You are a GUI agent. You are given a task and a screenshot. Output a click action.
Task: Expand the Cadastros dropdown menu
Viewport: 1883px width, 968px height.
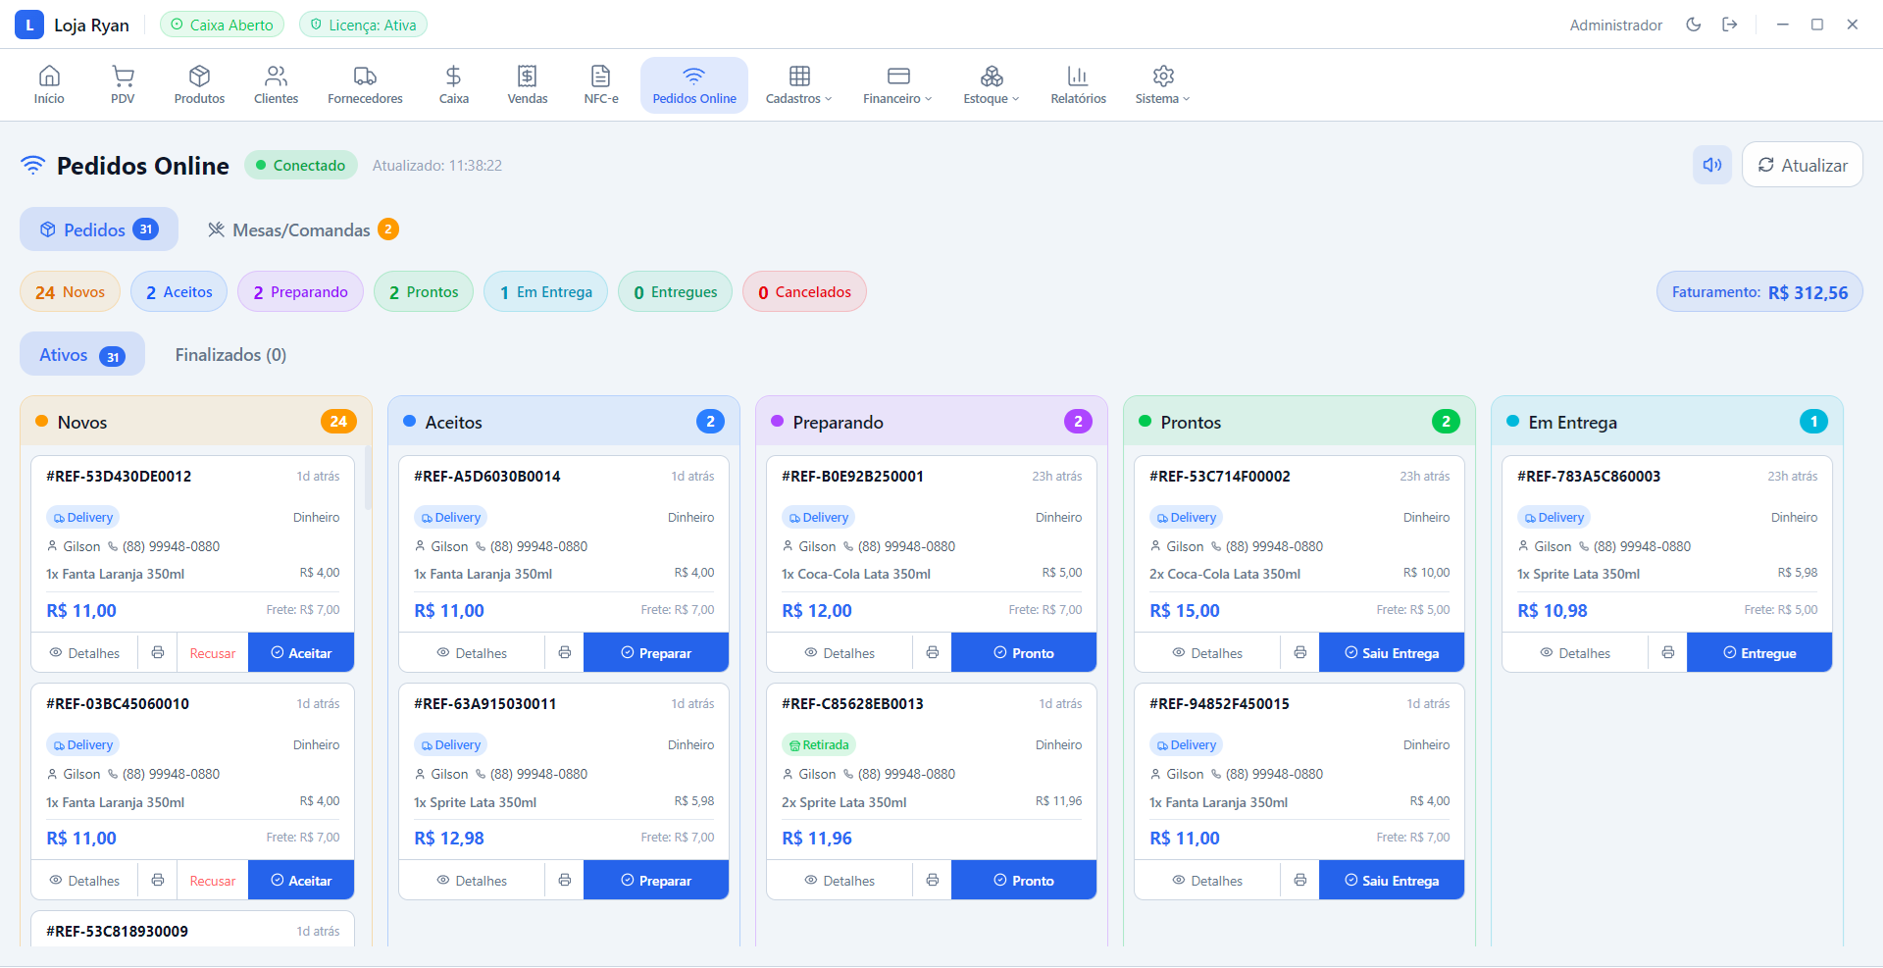(x=798, y=84)
